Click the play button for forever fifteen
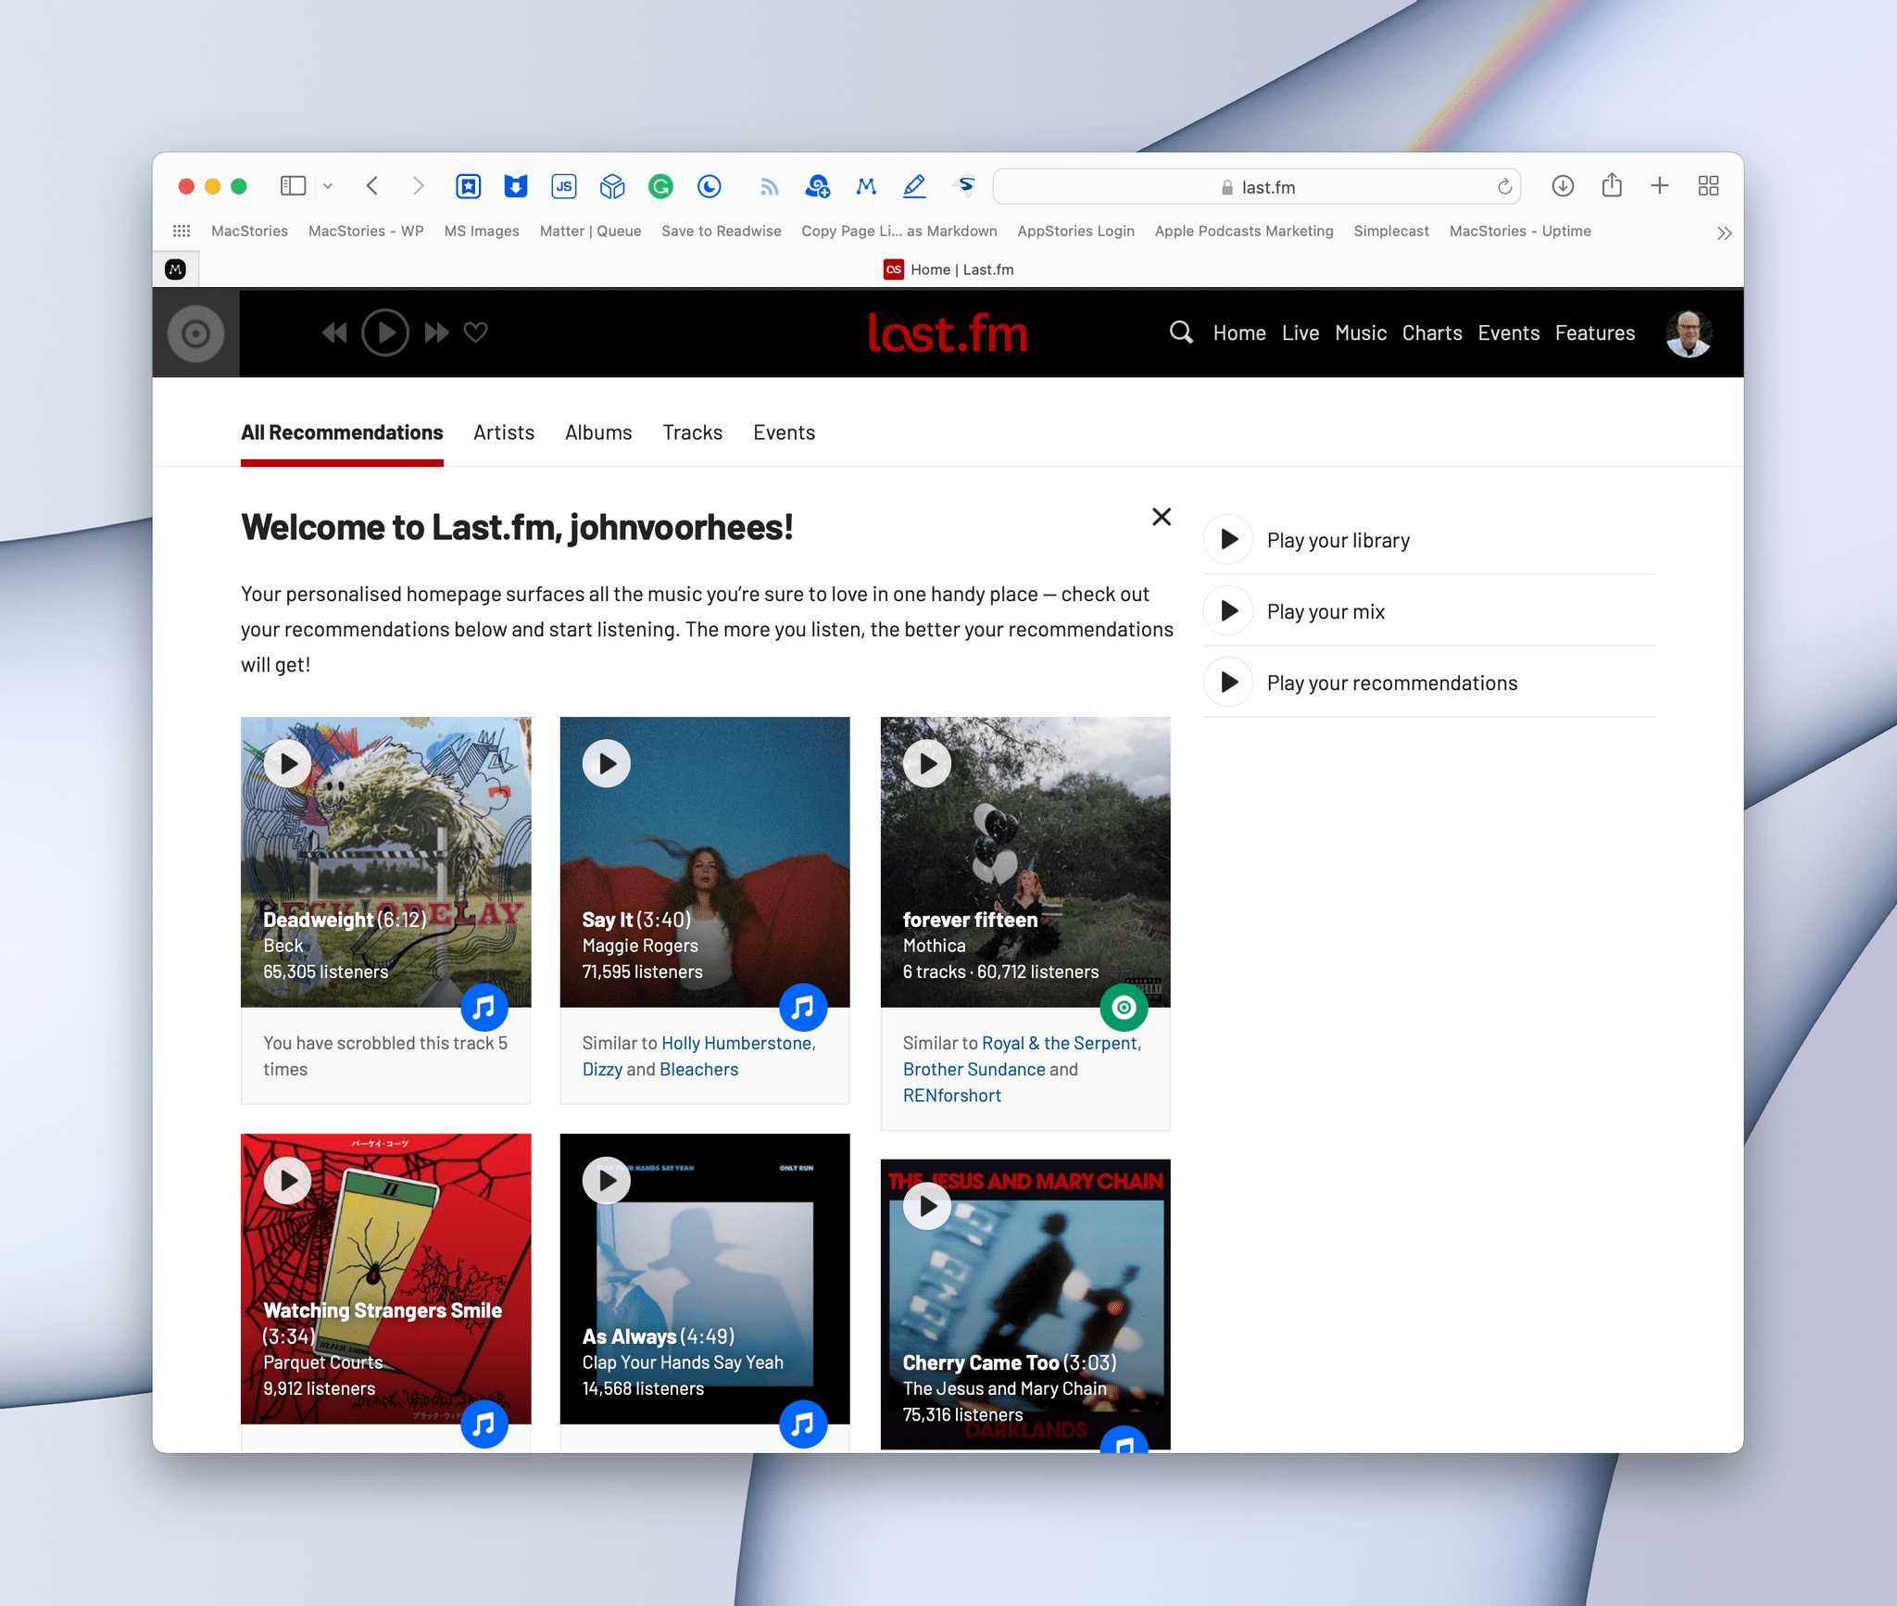Image resolution: width=1897 pixels, height=1606 pixels. (927, 761)
